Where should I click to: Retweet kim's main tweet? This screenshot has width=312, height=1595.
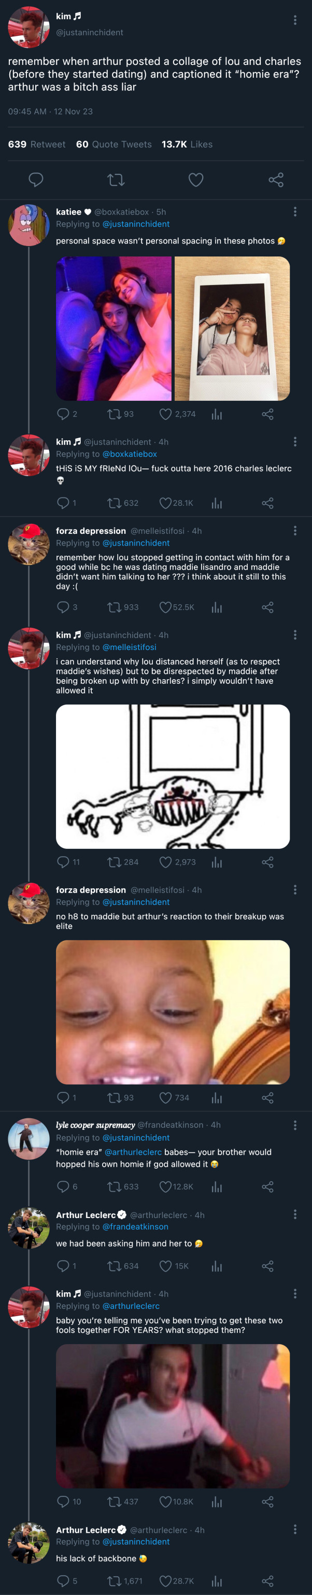pos(116,180)
